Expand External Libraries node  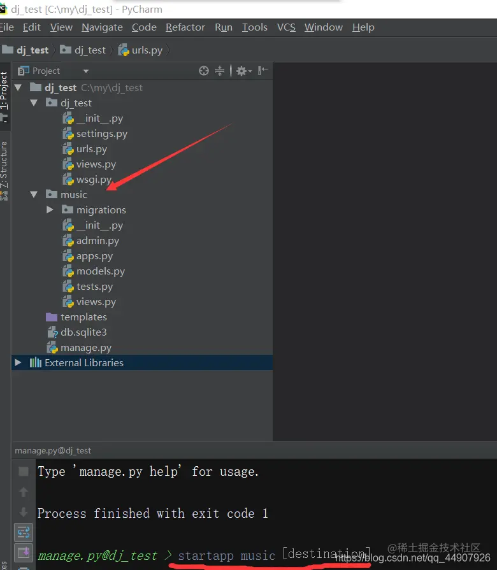click(x=18, y=362)
